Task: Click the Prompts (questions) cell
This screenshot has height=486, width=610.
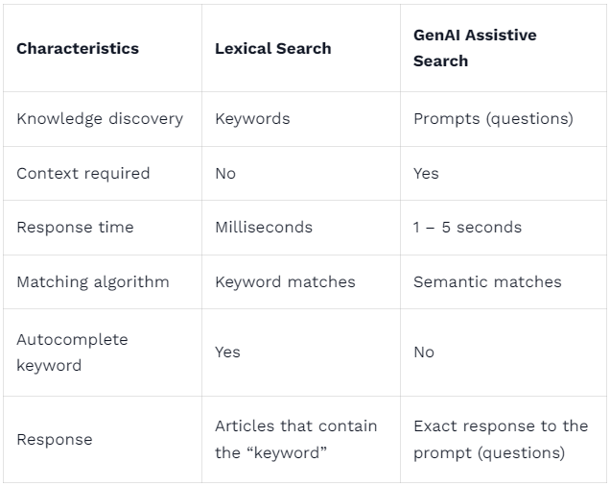Action: tap(493, 119)
